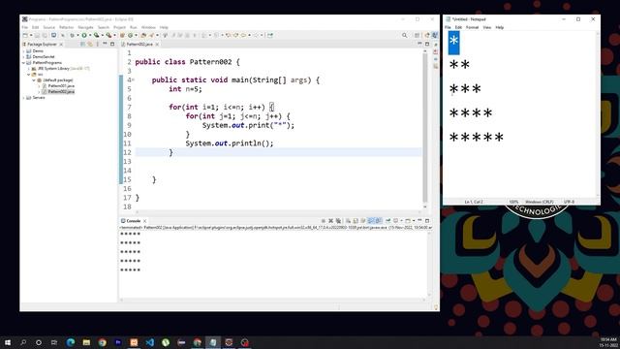620x349 pixels.
Task: Maximize the Package Explorer view
Action: (x=112, y=44)
